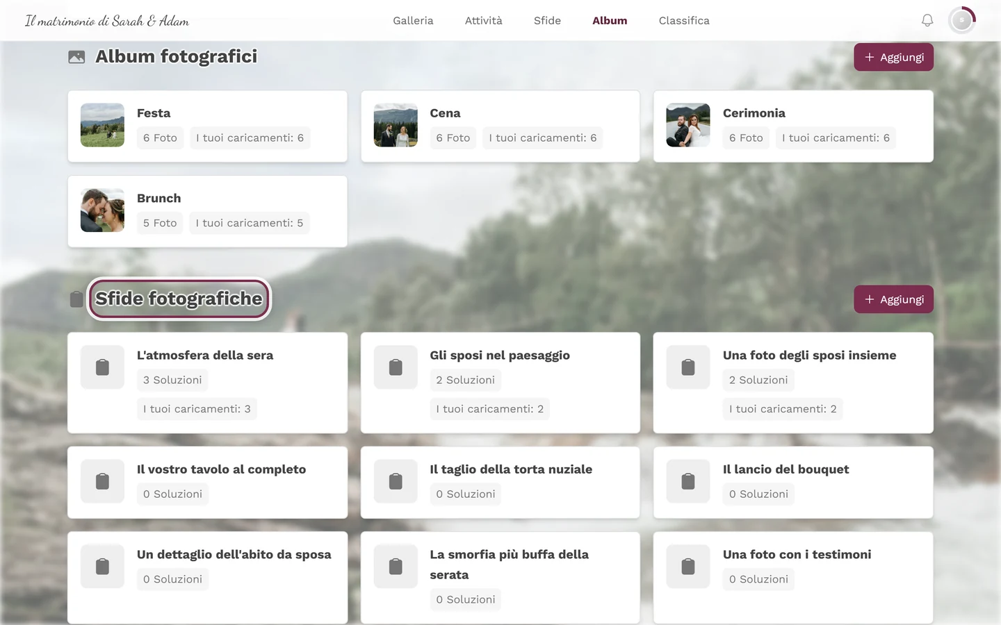Open the Gli sposi nel paesaggio challenge title
1001x625 pixels.
pyautogui.click(x=500, y=355)
